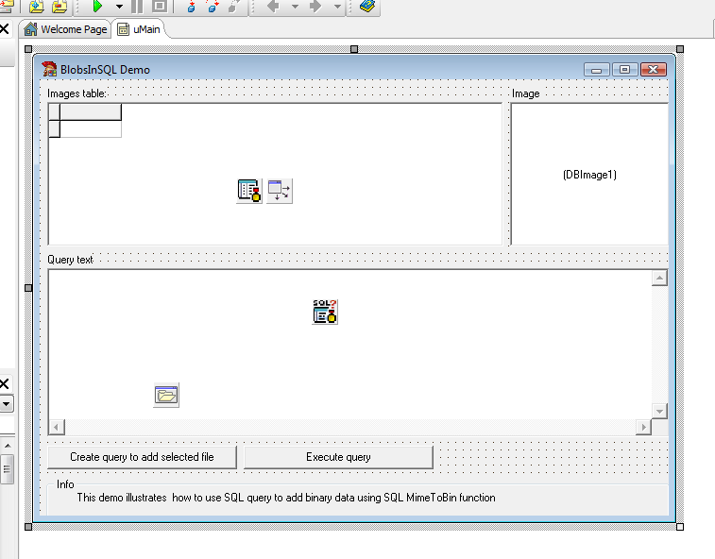Select the dataset component icon on the grid

tap(249, 191)
